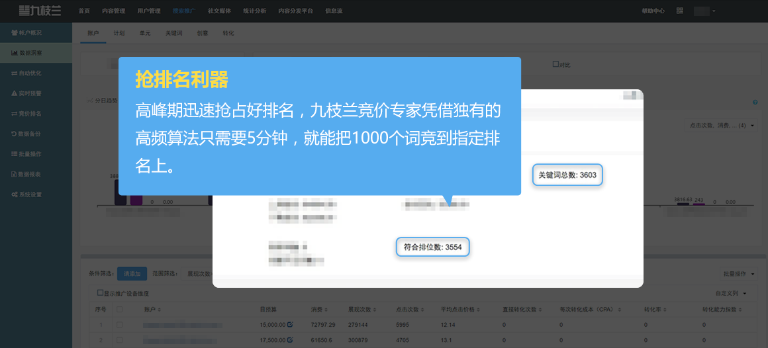The width and height of the screenshot is (768, 348).
Task: Open 自动优化 in the sidebar
Action: coord(36,73)
